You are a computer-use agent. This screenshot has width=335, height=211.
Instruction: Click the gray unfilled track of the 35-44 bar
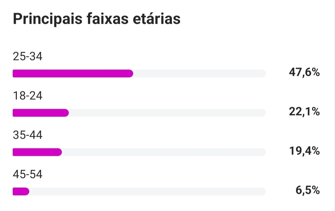pos(164,152)
